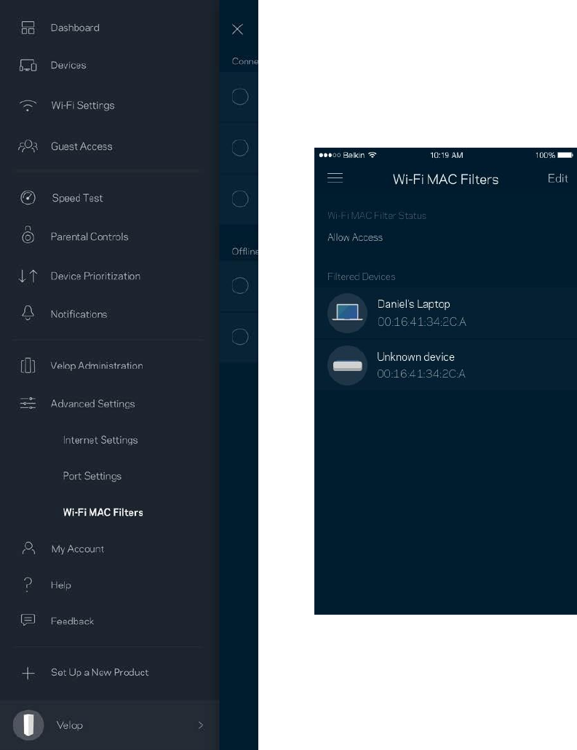Select Speed Test
577x750 pixels.
pos(78,198)
